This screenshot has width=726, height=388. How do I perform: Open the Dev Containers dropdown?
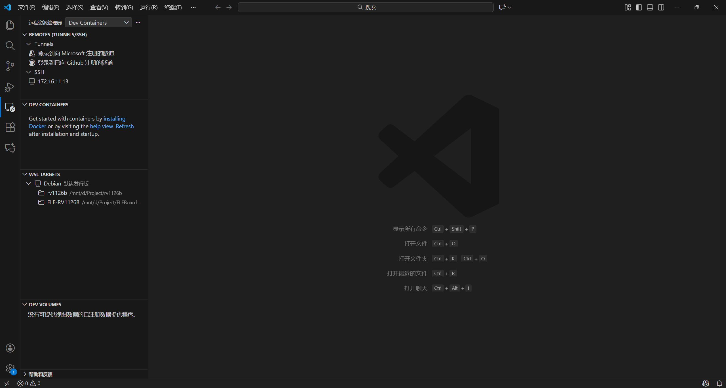98,23
